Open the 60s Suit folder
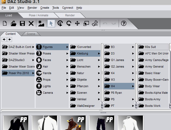Screen dimensions: 171x130 pyautogui.click(x=153, y=47)
